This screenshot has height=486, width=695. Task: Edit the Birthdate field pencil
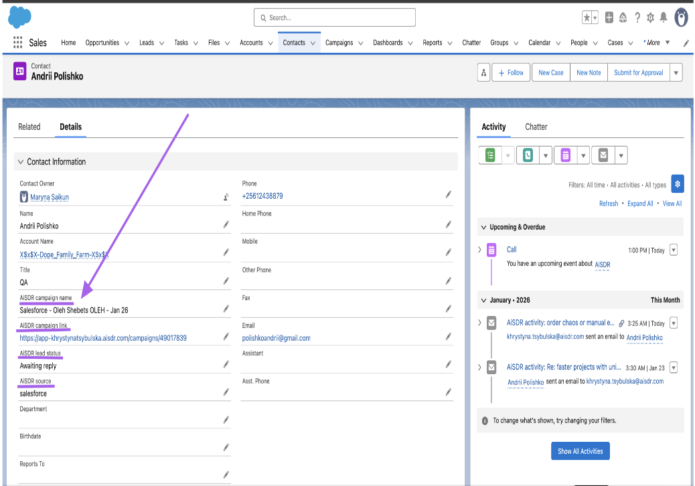(226, 447)
